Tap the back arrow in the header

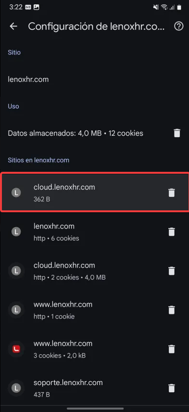(x=13, y=26)
